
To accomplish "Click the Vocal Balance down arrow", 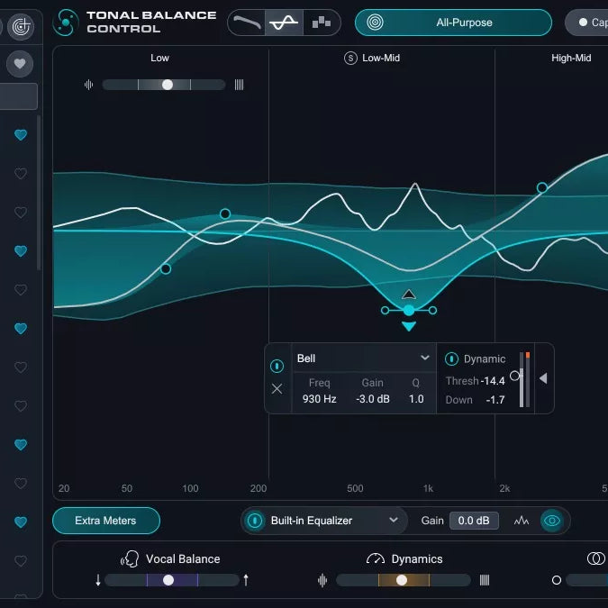I will (x=97, y=580).
